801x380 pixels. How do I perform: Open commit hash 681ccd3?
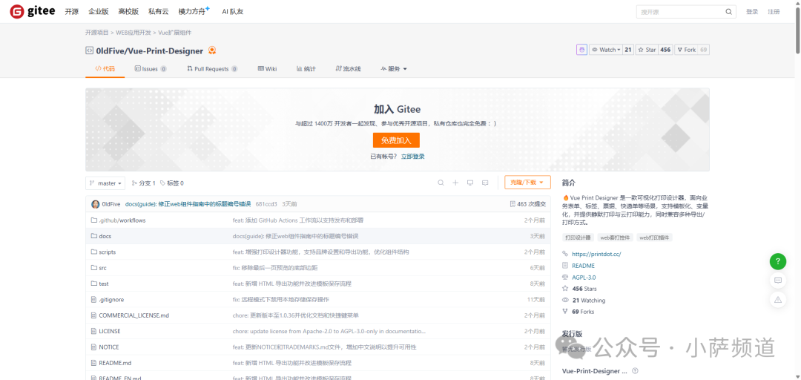[x=266, y=204]
